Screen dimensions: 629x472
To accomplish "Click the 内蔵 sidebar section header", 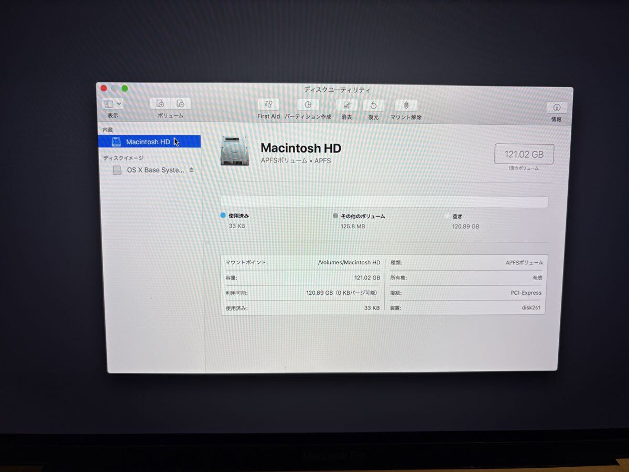I will [x=107, y=130].
